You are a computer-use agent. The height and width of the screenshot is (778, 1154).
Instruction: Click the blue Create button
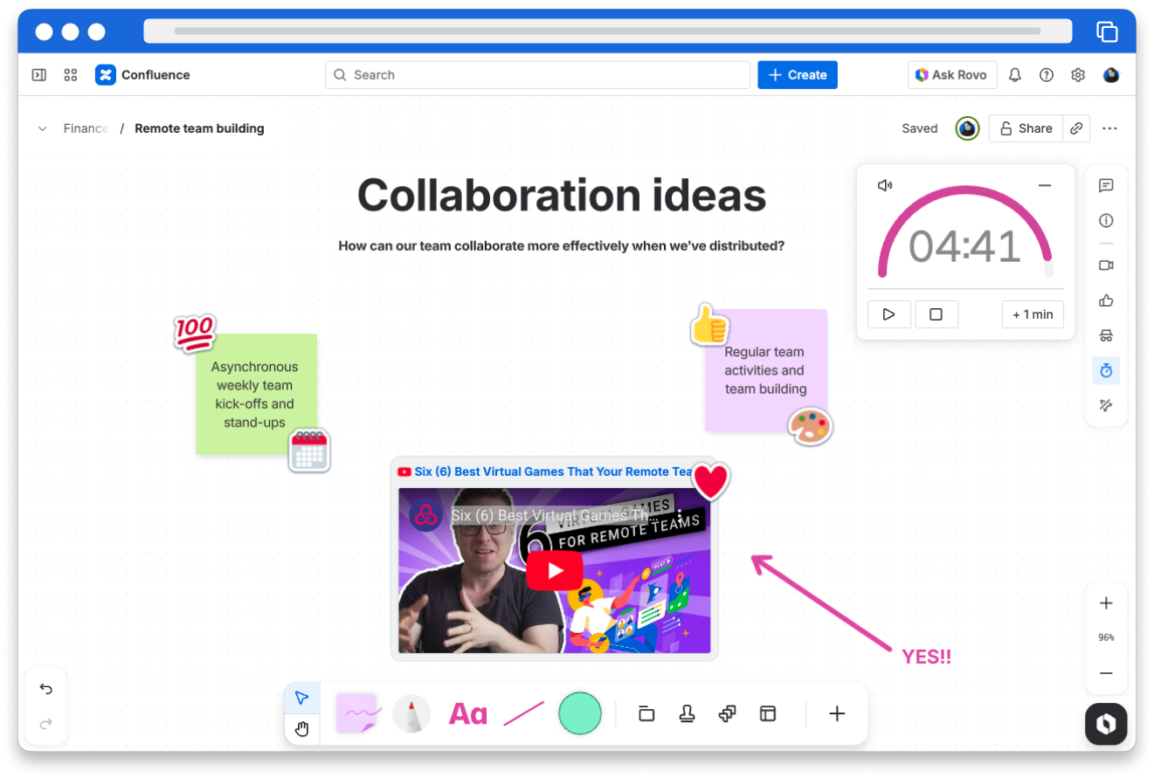click(x=797, y=75)
